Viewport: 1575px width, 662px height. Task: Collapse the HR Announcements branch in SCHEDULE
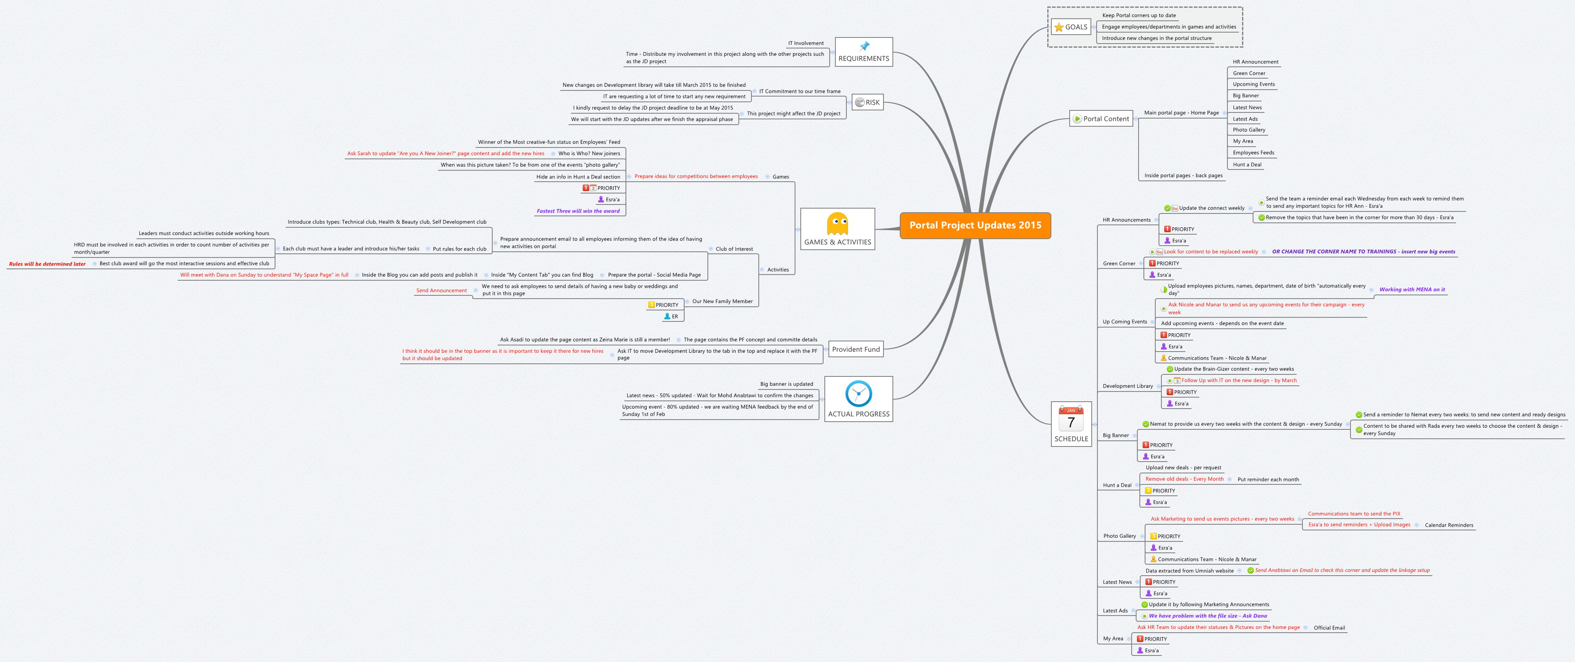coord(1156,220)
